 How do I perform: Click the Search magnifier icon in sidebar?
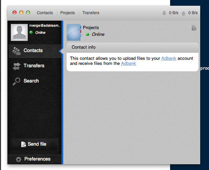tap(16, 81)
